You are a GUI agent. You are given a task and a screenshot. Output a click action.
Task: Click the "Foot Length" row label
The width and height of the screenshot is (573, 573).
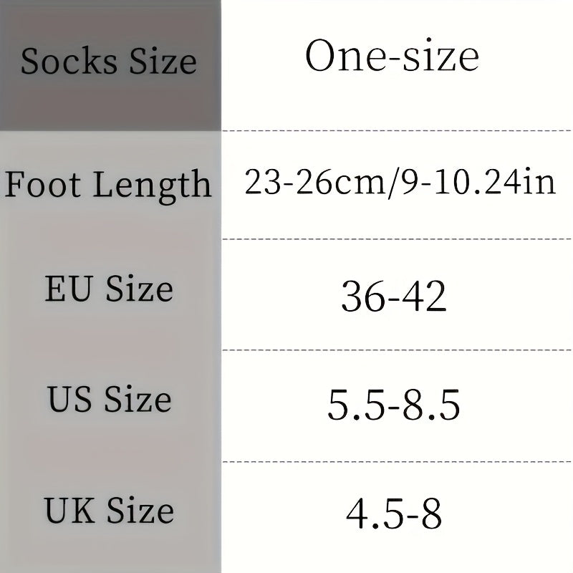coord(108,184)
